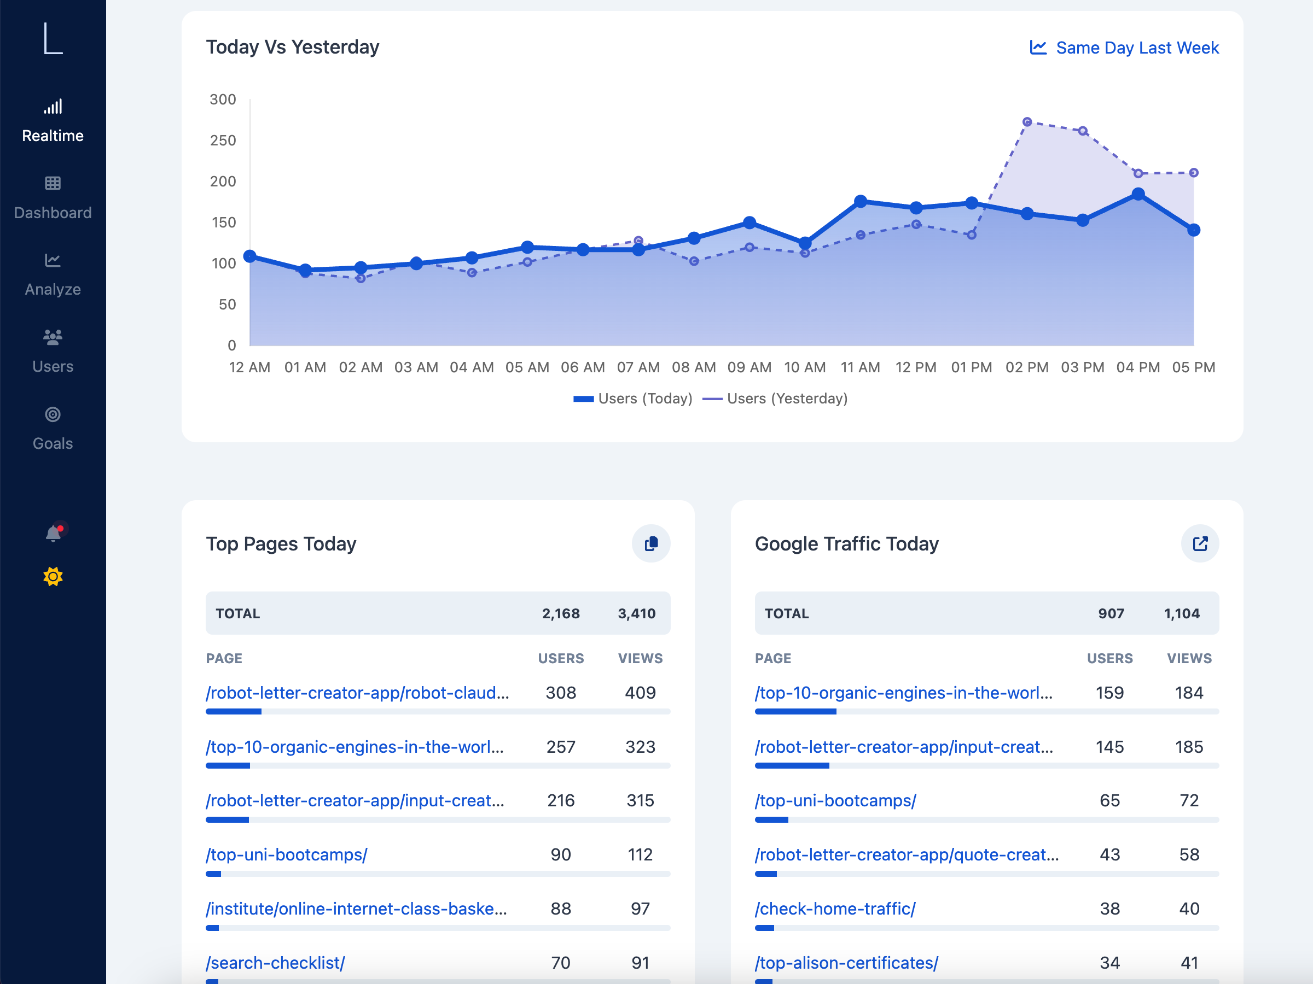Open /robot-letter-creator-app/input-creat... in Top Pages
Screen dimensions: 1313x984
point(355,801)
